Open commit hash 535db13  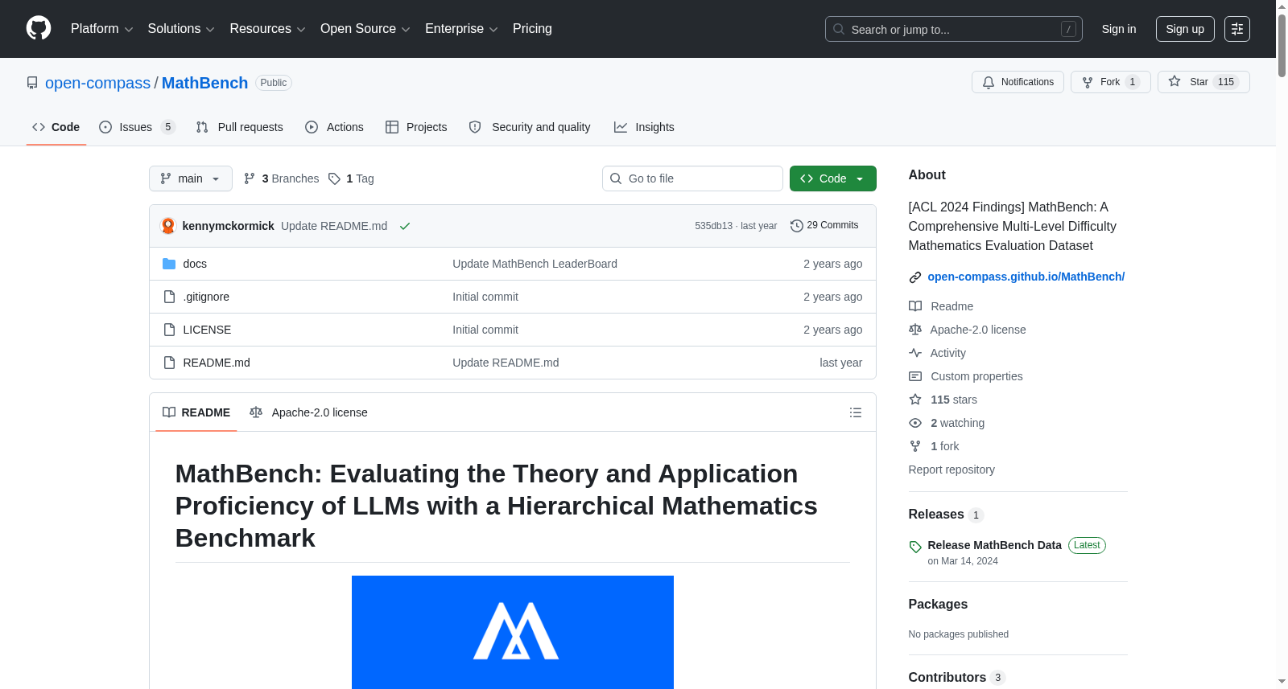[x=713, y=226]
